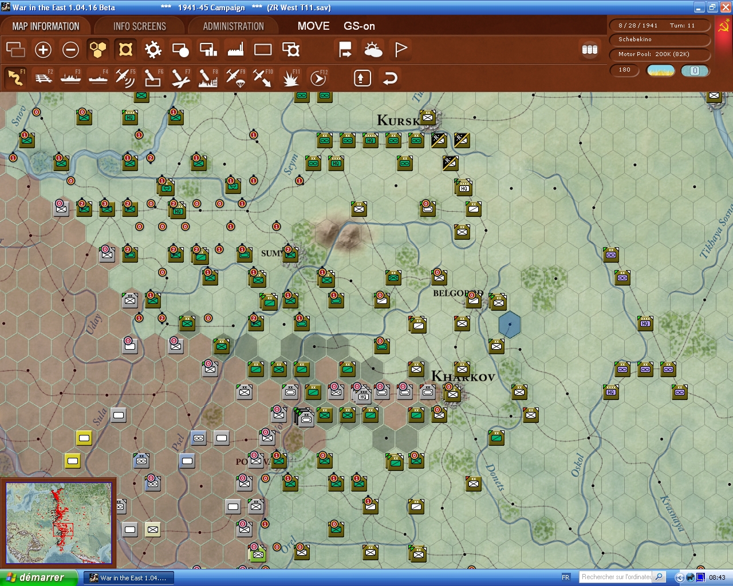The image size is (733, 586).
Task: Open the weather sun-and-cloud icon
Action: [373, 50]
